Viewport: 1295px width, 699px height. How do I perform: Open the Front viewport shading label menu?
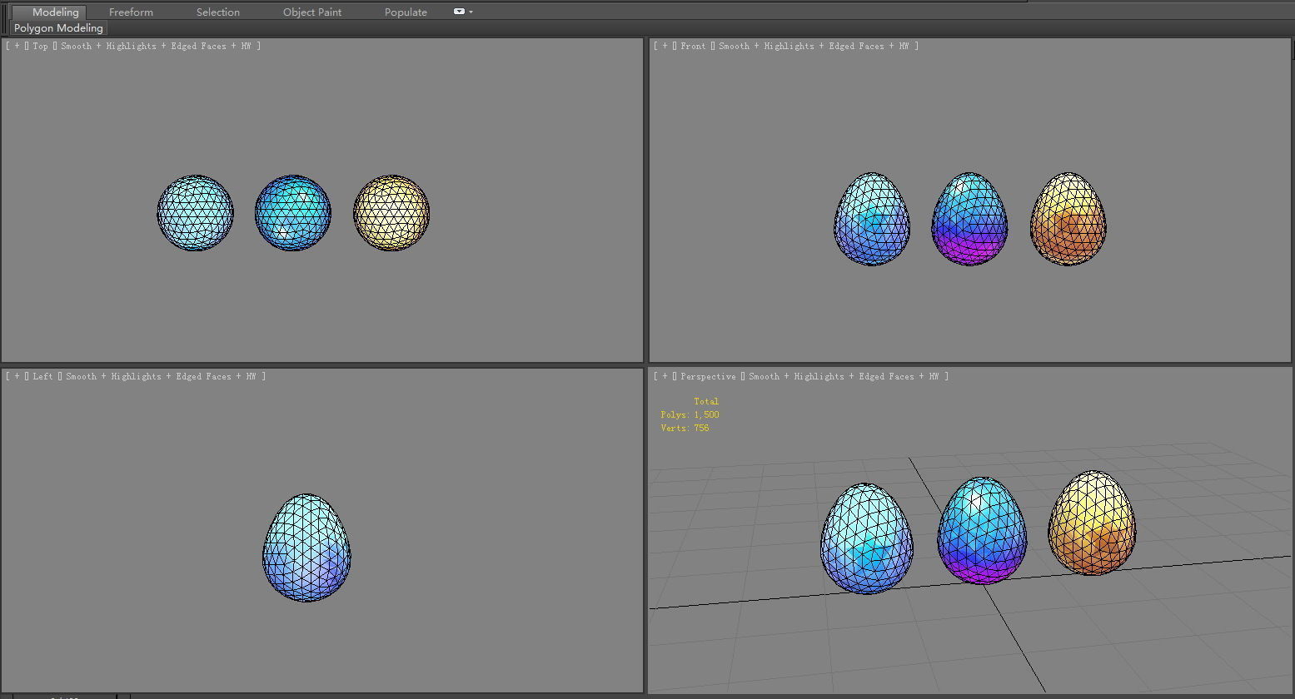click(814, 47)
